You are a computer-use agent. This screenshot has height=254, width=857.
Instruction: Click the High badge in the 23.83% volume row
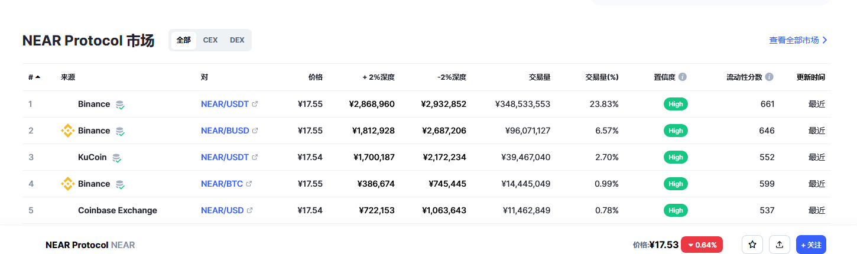coord(676,104)
